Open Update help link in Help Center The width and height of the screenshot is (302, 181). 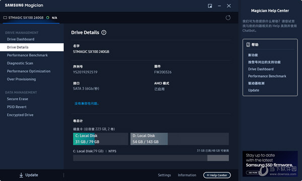tap(254, 90)
